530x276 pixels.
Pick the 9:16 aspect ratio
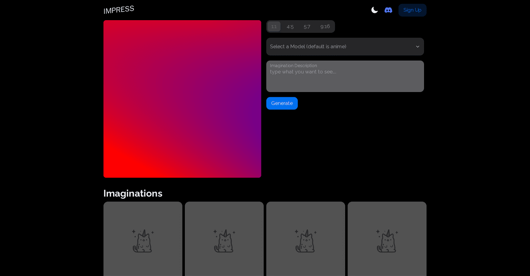tap(325, 27)
